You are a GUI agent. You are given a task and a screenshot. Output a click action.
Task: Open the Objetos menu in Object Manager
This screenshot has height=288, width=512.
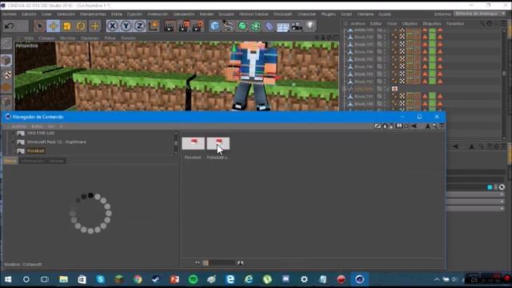(410, 24)
